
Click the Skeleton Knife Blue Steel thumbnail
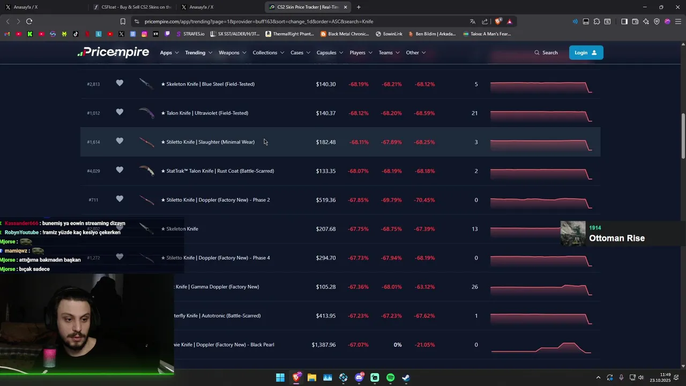point(146,84)
